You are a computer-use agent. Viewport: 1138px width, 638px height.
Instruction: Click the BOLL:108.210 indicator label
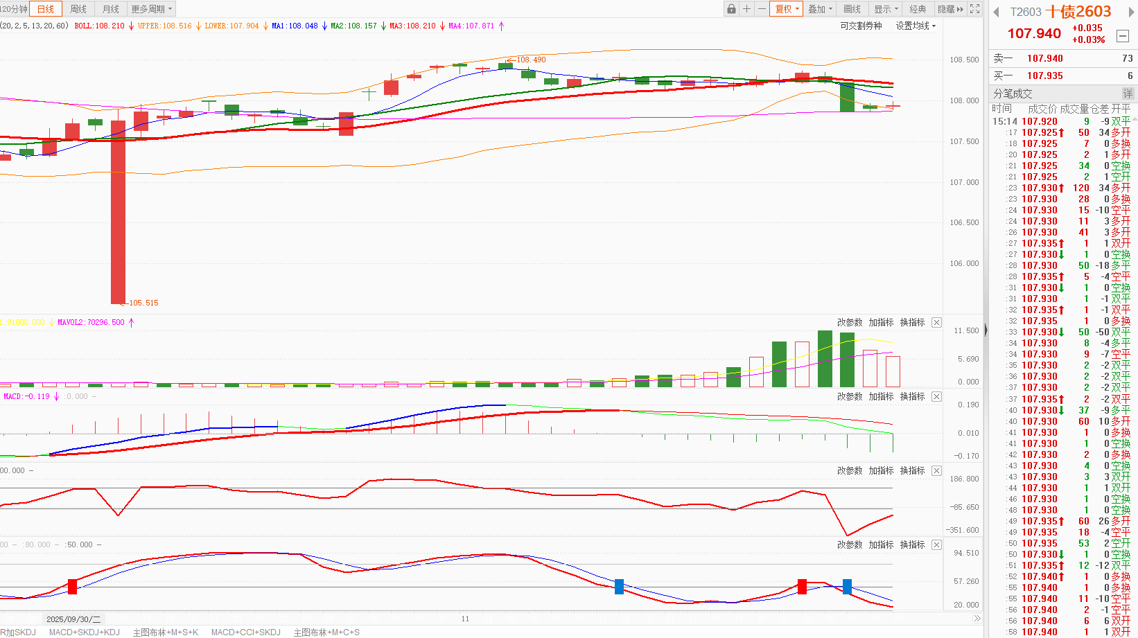coord(99,26)
